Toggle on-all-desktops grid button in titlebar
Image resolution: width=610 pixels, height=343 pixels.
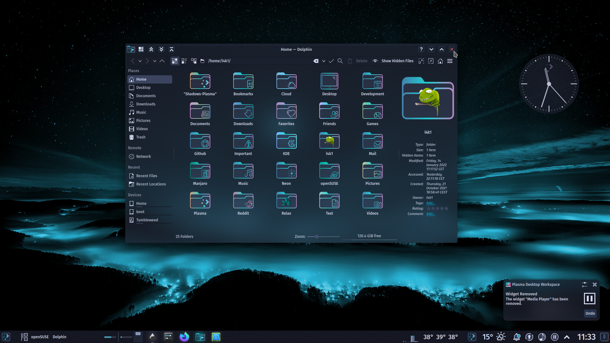pos(141,49)
